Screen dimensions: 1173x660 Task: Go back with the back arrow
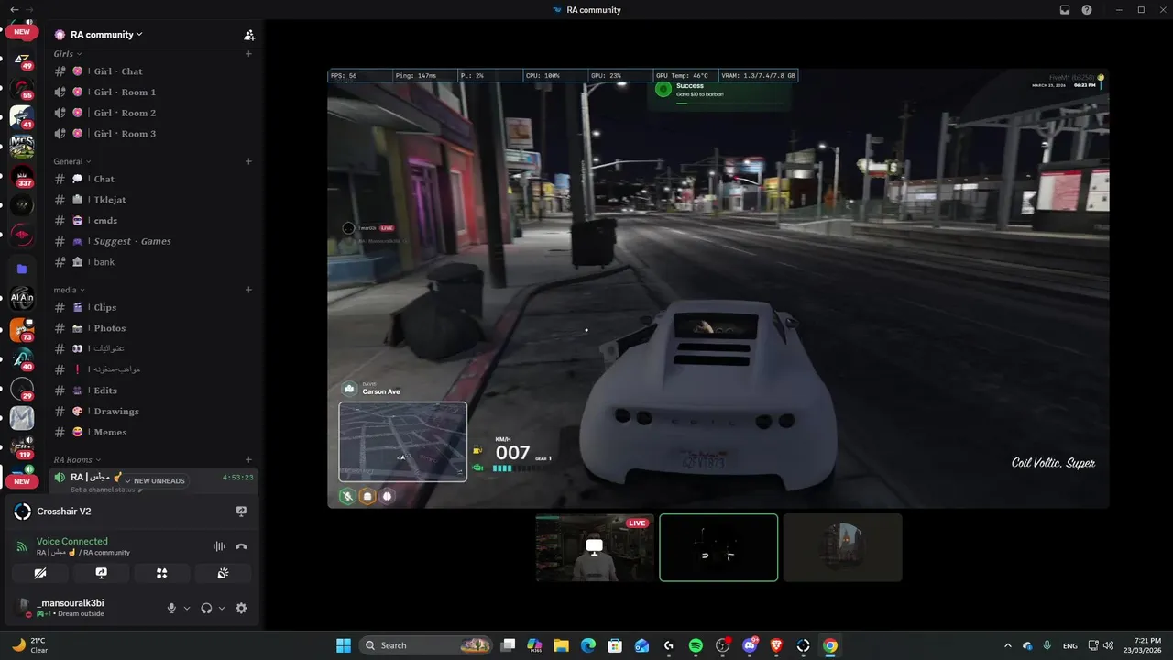point(14,10)
